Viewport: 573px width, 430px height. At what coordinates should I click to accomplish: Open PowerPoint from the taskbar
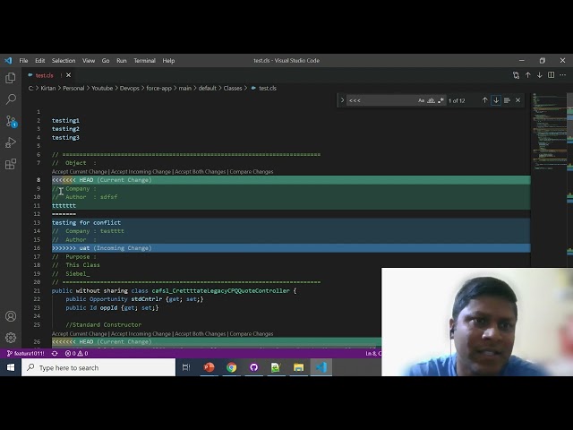209,367
